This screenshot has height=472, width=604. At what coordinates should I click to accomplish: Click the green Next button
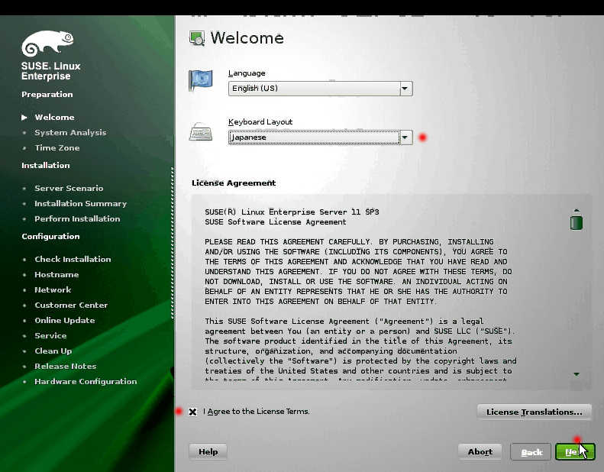pyautogui.click(x=575, y=452)
